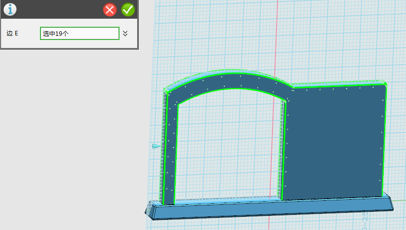Click the edge selection field showing 选中19个
Image resolution: width=406 pixels, height=230 pixels.
point(79,33)
